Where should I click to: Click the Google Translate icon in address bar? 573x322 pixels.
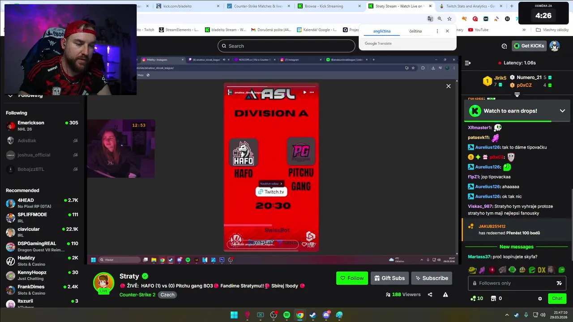click(x=430, y=19)
